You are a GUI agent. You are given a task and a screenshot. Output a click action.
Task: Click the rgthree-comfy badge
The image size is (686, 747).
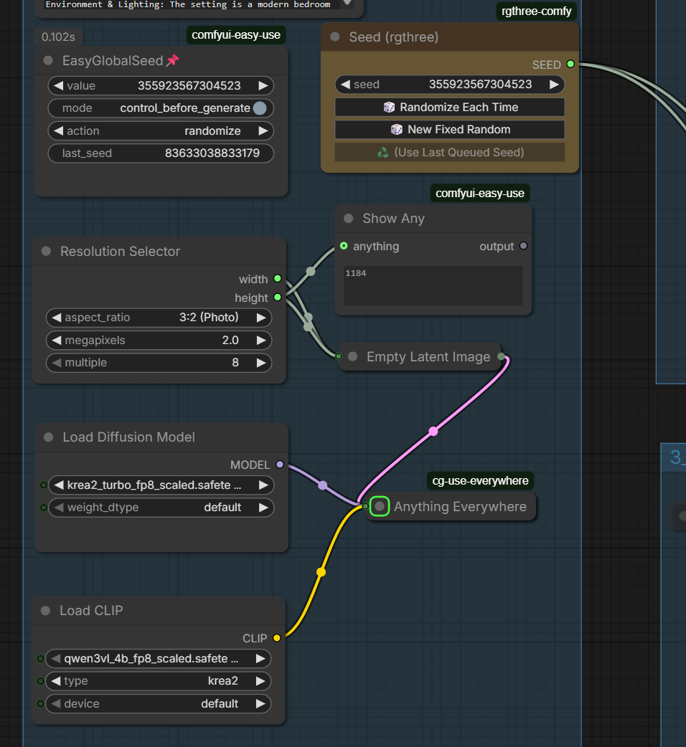point(536,11)
